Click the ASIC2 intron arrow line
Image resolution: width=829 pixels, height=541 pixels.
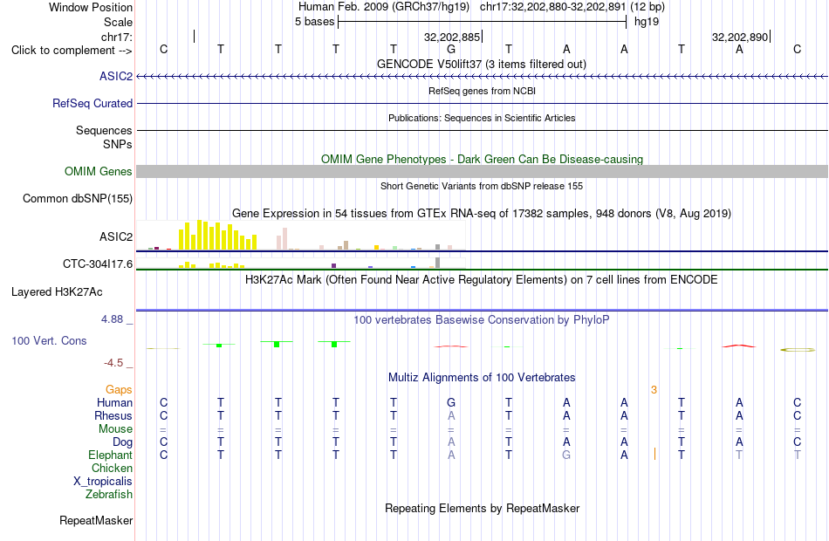[x=482, y=77]
